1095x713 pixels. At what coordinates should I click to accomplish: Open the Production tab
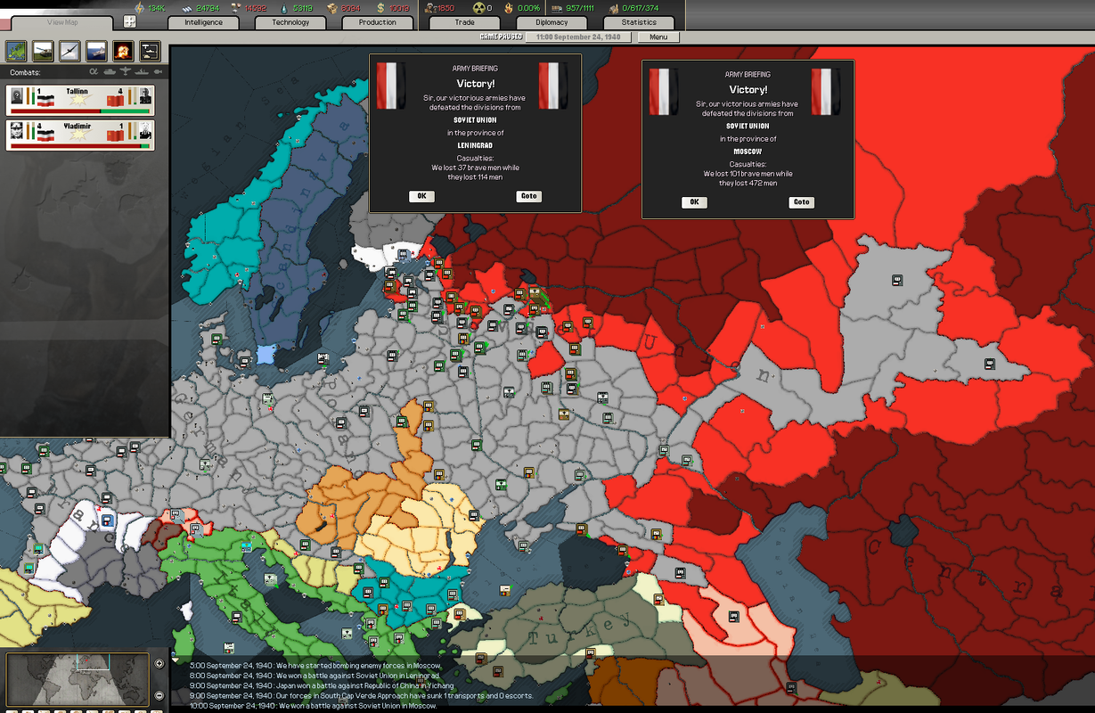(378, 22)
